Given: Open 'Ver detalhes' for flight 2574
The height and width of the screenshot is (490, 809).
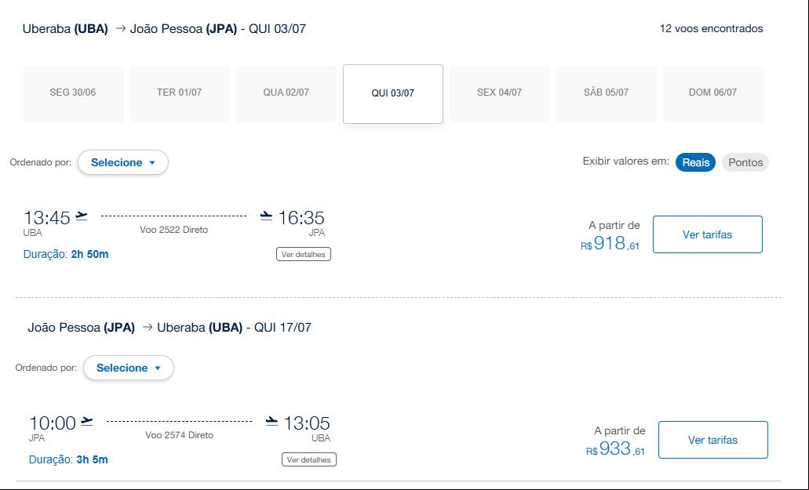Looking at the screenshot, I should 309,459.
